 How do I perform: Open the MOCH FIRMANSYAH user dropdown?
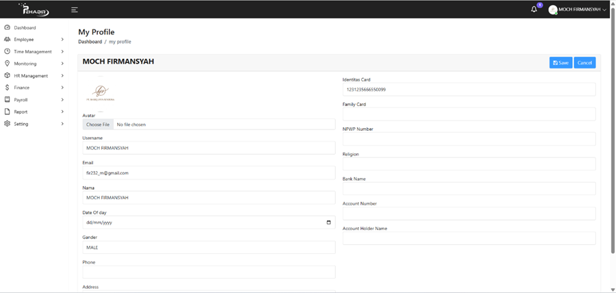pyautogui.click(x=578, y=10)
